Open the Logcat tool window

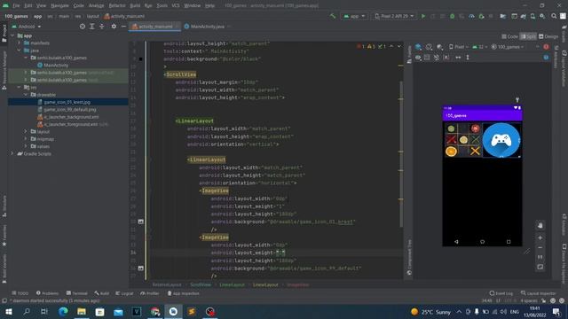tap(124, 293)
